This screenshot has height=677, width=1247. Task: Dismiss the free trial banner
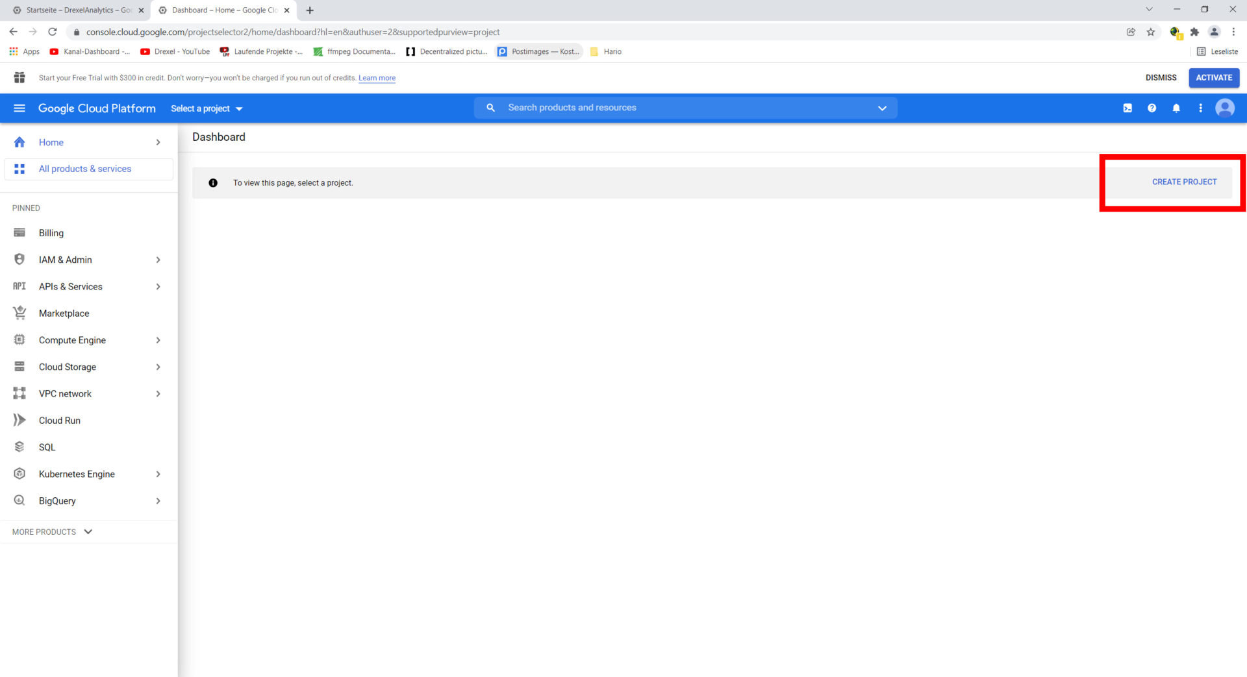1161,77
